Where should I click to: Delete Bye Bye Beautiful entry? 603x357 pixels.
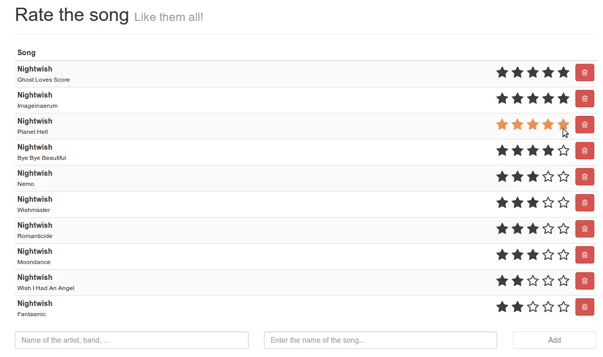[585, 151]
